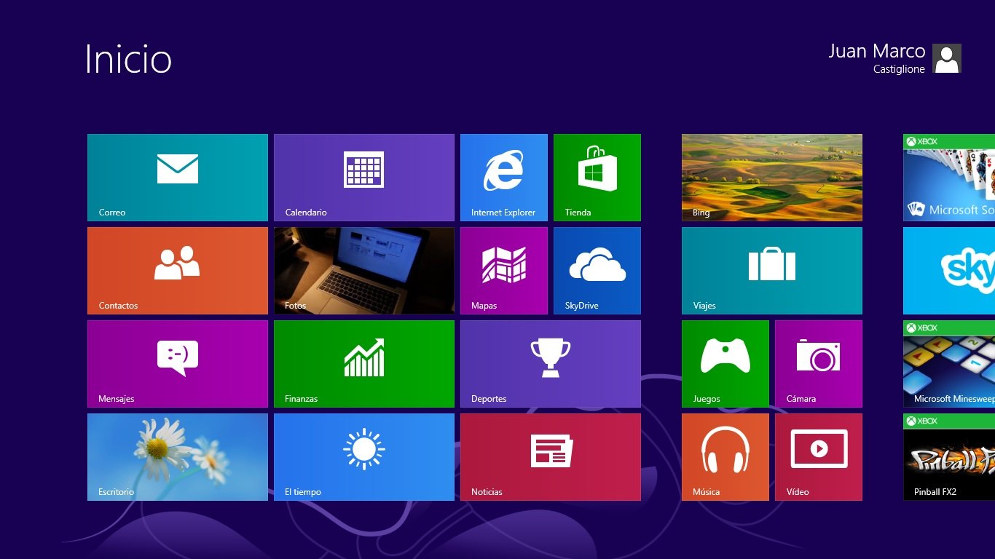Open the Mapas tile

tap(504, 271)
